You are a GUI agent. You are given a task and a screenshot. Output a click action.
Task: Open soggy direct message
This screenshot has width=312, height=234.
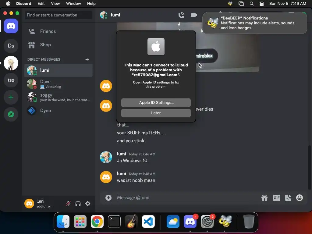(58, 97)
